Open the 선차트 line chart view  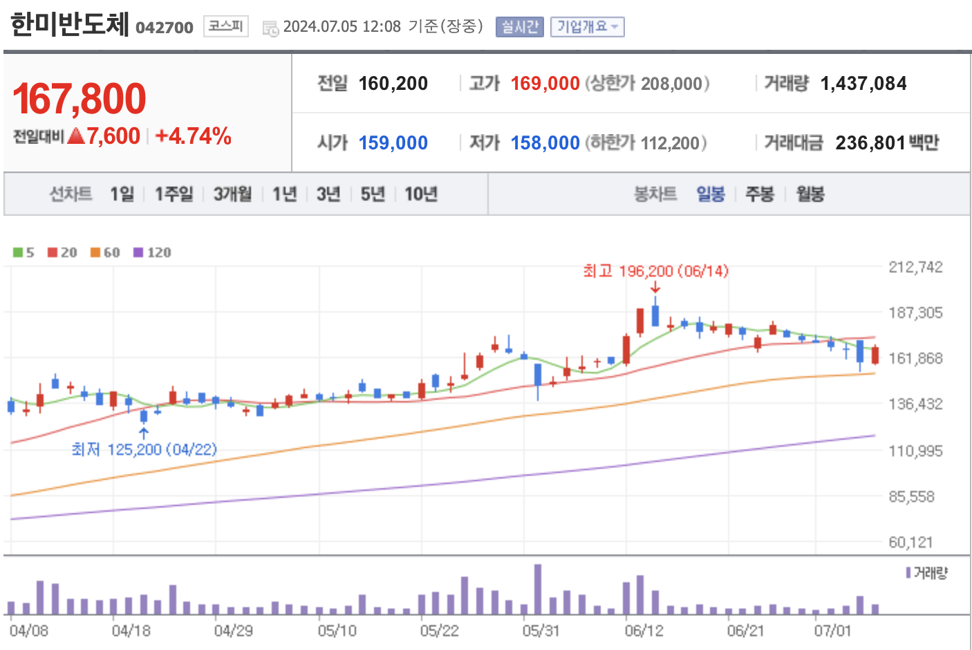[73, 194]
